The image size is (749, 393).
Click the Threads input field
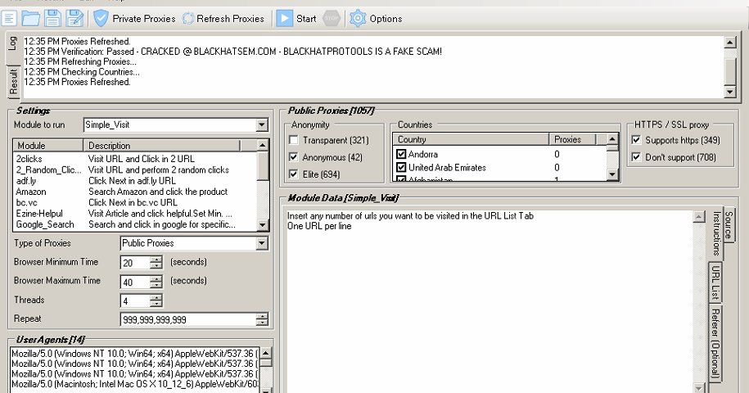coord(136,300)
